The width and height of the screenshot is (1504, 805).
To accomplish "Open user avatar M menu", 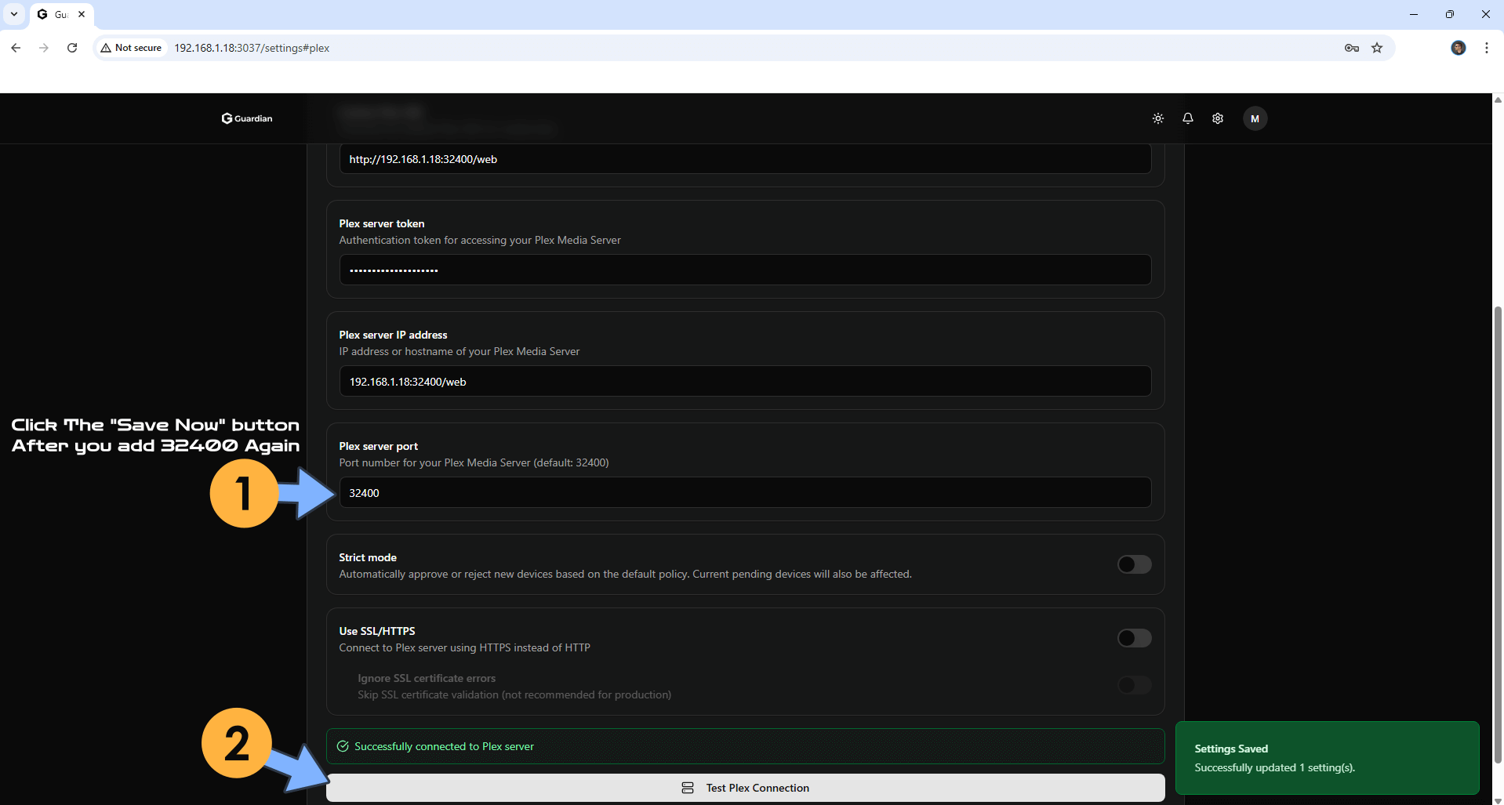I will (x=1255, y=118).
